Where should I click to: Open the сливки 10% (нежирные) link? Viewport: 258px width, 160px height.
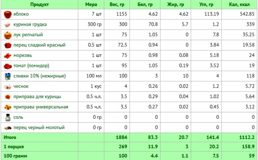click(39, 76)
